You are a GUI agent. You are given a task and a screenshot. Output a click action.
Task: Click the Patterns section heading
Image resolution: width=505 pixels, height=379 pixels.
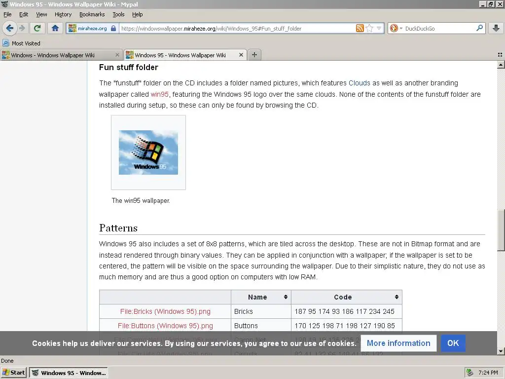(118, 228)
